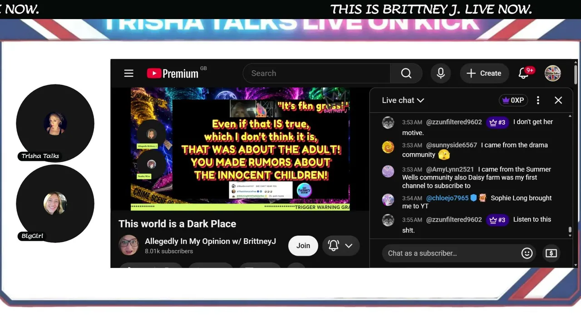Click the 0XP crown badge
Image resolution: width=581 pixels, height=327 pixels.
click(x=513, y=100)
